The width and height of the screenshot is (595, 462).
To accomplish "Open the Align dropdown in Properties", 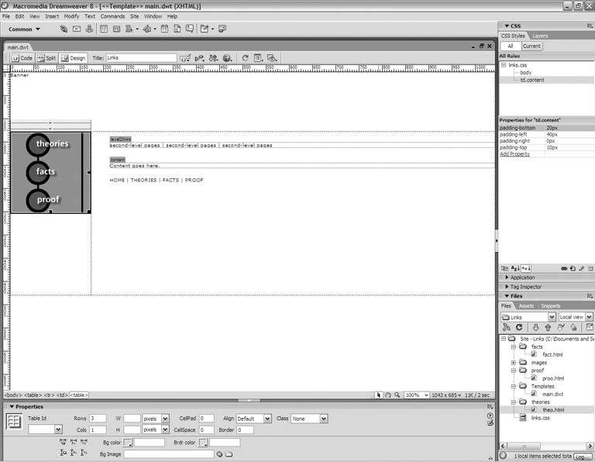I will (x=267, y=419).
